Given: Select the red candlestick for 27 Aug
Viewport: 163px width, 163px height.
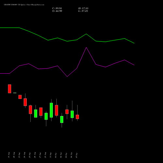Looking at the screenshot, I should (x=41, y=111).
